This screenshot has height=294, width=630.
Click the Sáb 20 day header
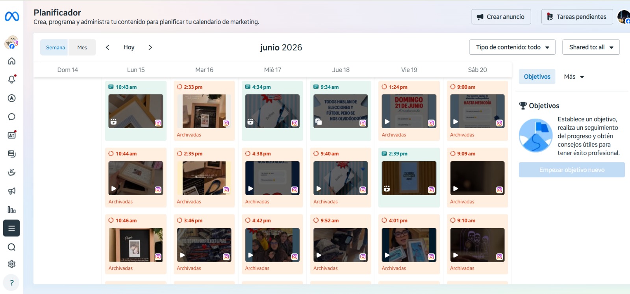click(x=477, y=70)
